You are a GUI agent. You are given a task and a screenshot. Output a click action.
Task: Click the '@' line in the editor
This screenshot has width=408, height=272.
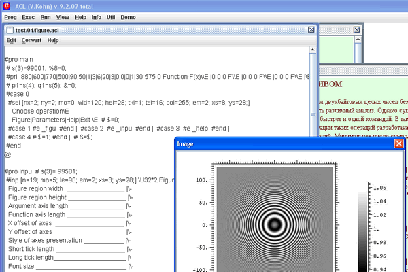7,154
